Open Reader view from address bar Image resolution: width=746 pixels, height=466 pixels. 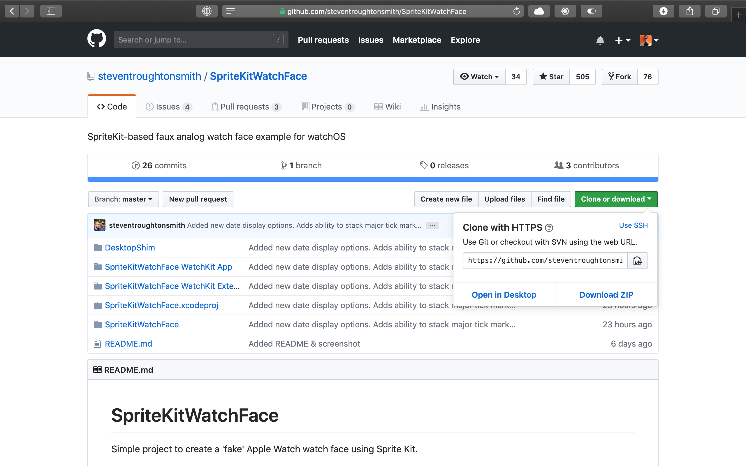[x=231, y=11]
